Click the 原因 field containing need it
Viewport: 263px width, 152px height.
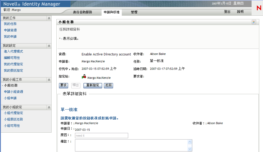point(102,136)
